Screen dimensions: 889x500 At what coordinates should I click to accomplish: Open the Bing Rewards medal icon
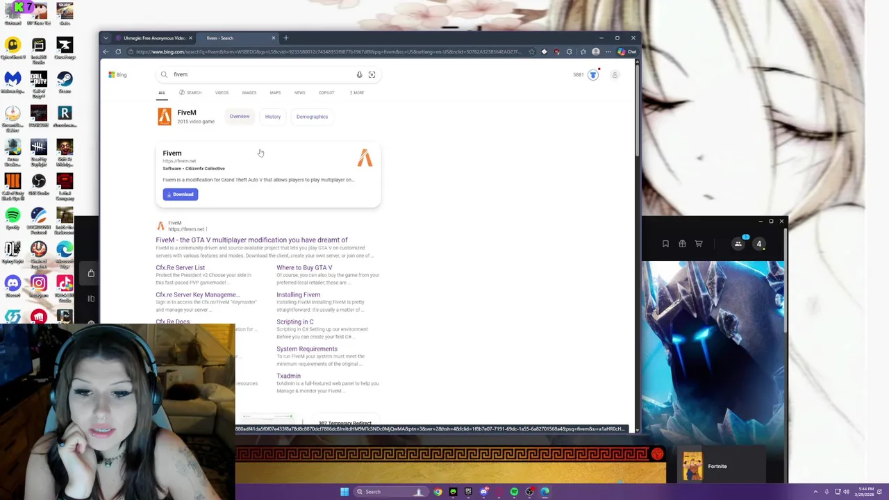[x=593, y=75]
